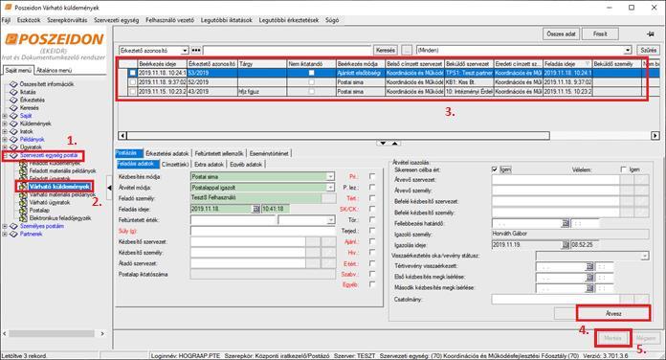Expand the Személyes postám tree node
Viewport: 666px width, 360px height.
point(5,226)
